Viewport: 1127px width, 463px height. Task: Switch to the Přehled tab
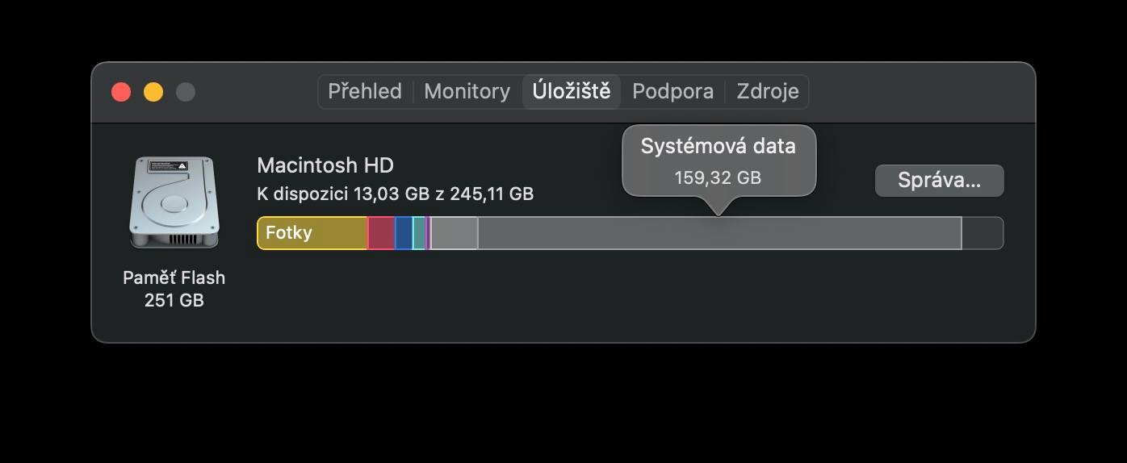click(x=365, y=91)
